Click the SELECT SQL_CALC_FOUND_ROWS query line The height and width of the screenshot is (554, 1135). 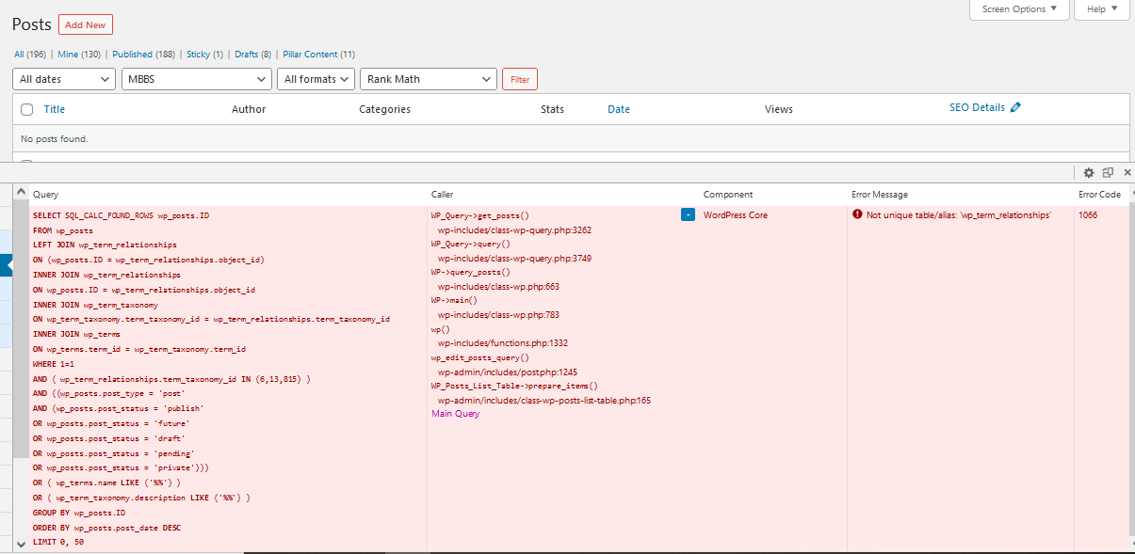[122, 215]
